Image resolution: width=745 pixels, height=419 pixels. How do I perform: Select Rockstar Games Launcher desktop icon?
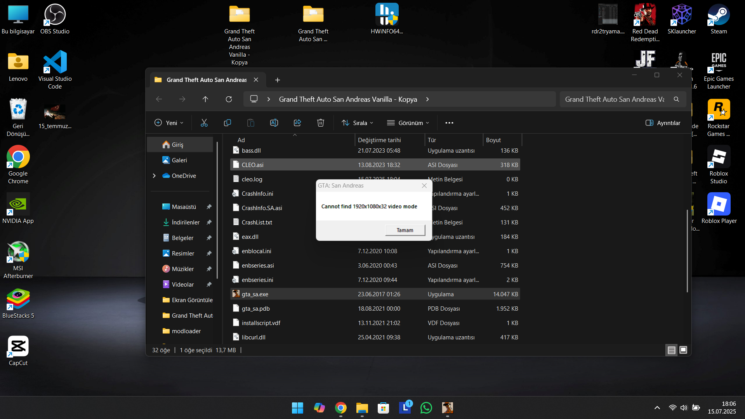[719, 118]
